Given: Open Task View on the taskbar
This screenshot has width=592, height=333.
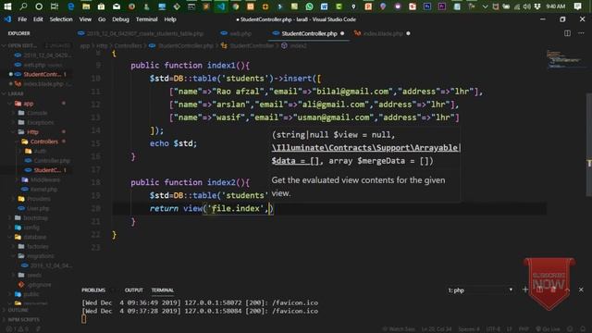Looking at the screenshot, I should (55, 6).
